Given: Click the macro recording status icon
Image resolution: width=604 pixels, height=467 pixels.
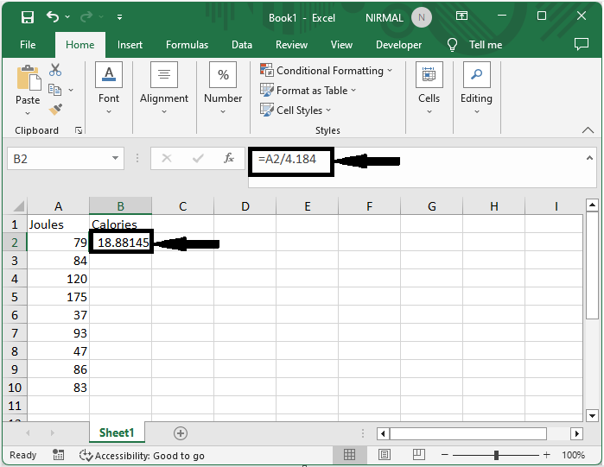Looking at the screenshot, I should [x=58, y=455].
